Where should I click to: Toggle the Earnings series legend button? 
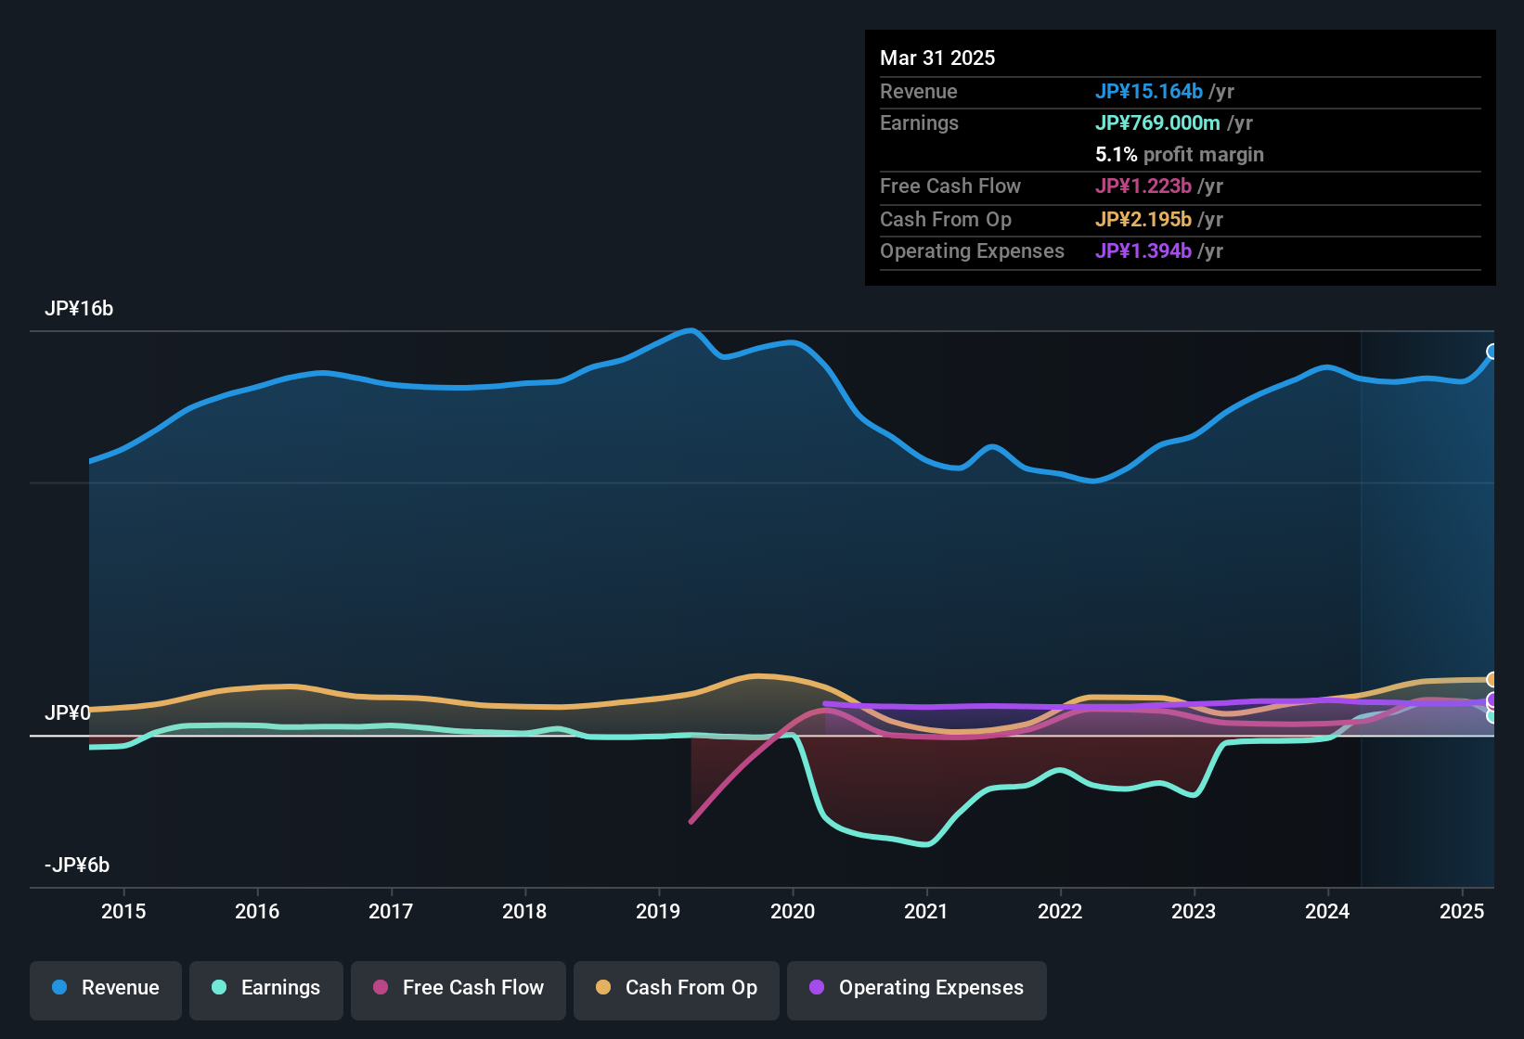click(x=266, y=990)
